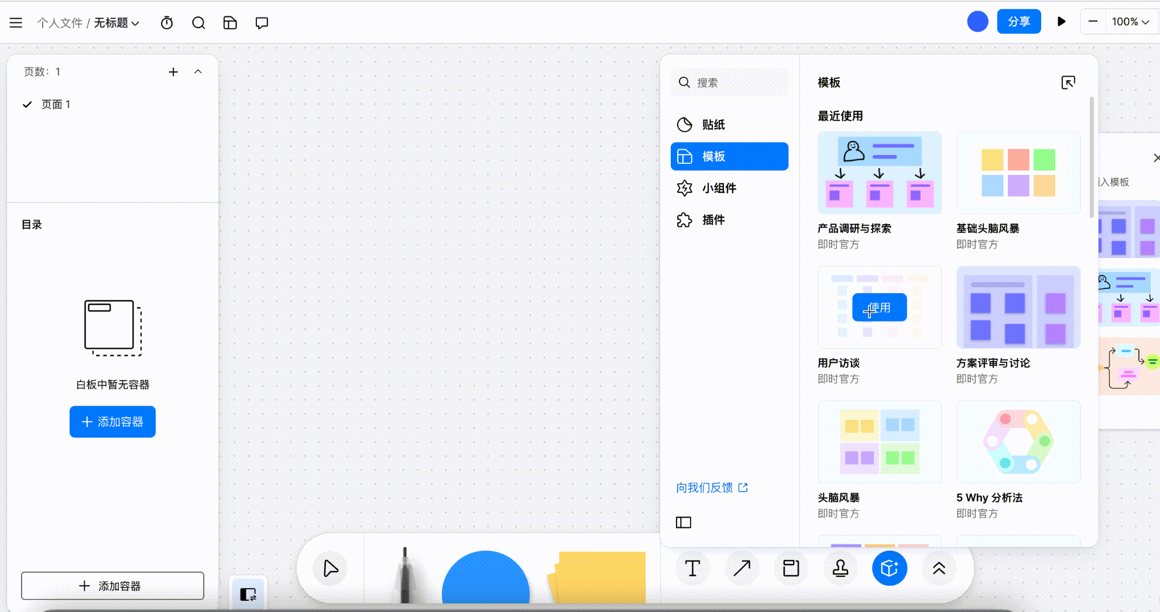Open 5 Why 分析法 template thumbnail
The image size is (1160, 612).
click(x=1018, y=442)
